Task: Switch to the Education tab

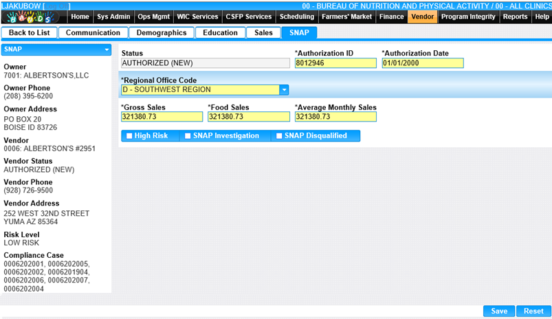Action: pos(220,32)
